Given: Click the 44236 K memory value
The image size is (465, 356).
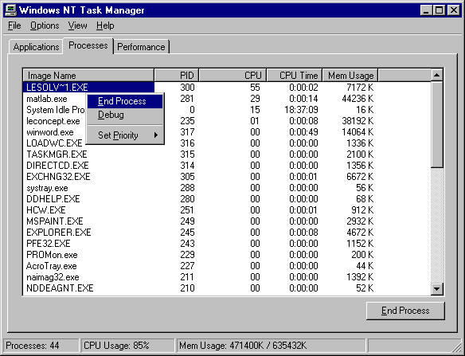Looking at the screenshot, I should pyautogui.click(x=358, y=99).
